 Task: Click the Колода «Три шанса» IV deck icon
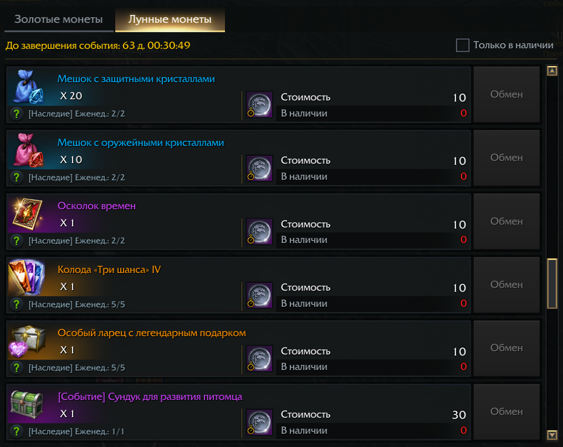[27, 277]
